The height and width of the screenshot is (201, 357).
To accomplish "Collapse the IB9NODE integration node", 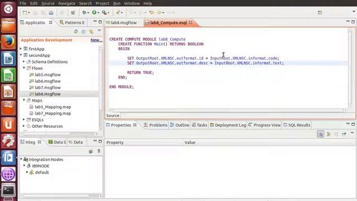I will pos(24,166).
